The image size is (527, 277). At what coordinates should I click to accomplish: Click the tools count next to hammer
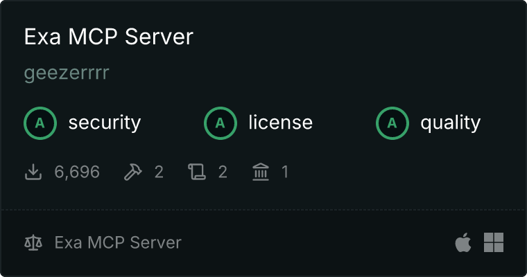click(159, 172)
